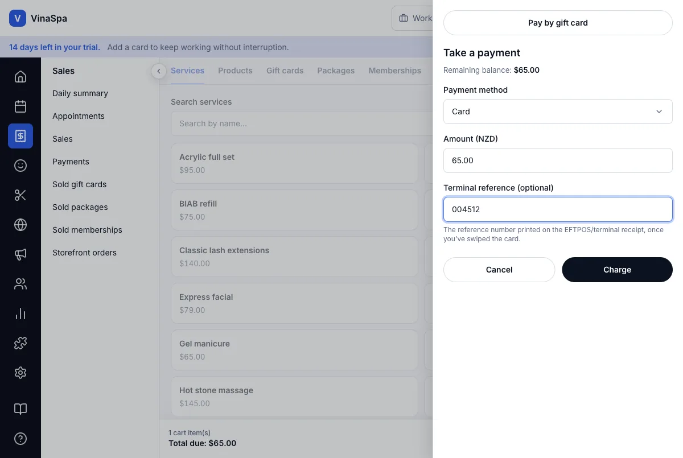Viewport: 683px width, 458px height.
Task: Open the Settings gear icon
Action: pyautogui.click(x=20, y=373)
